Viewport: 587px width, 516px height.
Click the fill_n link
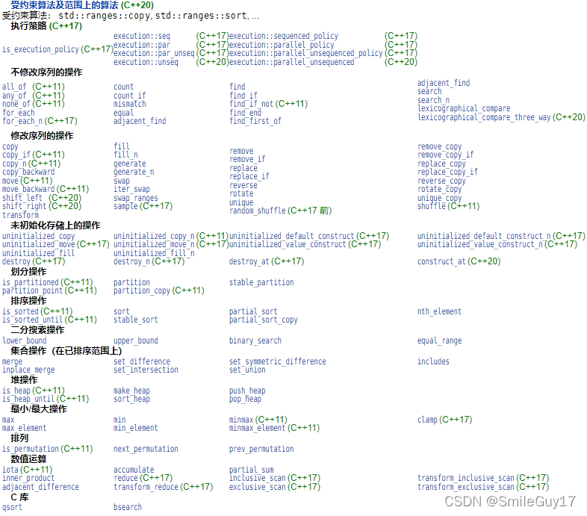tap(125, 155)
